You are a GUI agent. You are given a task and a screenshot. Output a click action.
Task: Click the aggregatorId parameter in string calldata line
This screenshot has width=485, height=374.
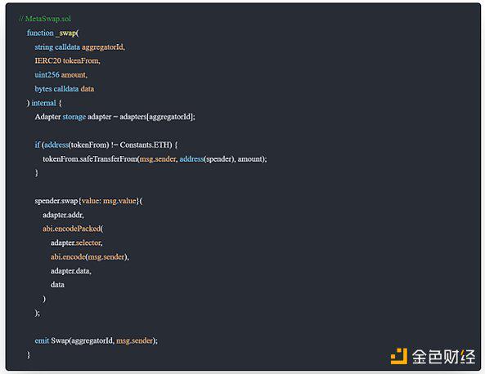point(102,47)
